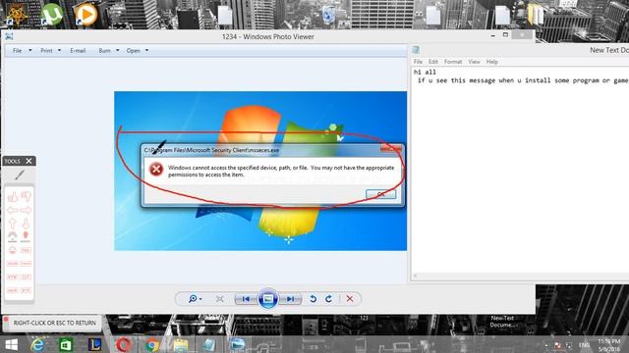The width and height of the screenshot is (629, 353).
Task: Click Open in Photo Viewer toolbar
Action: tap(134, 50)
